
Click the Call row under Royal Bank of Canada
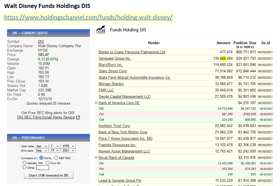tap(184, 174)
